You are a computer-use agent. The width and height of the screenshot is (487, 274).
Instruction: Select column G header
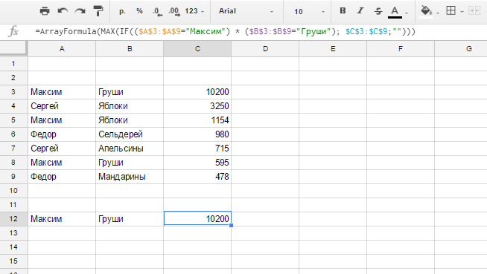pos(461,48)
